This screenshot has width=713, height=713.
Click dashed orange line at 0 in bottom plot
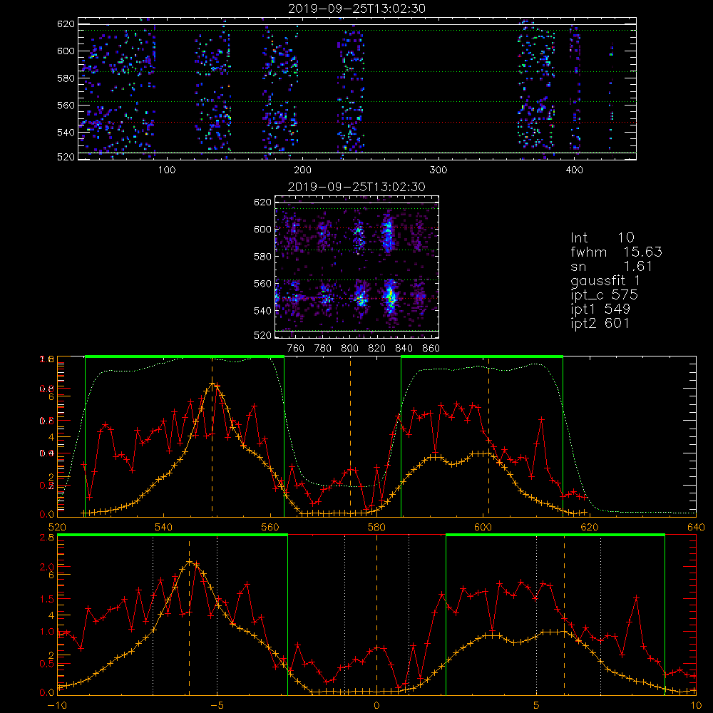tap(376, 614)
